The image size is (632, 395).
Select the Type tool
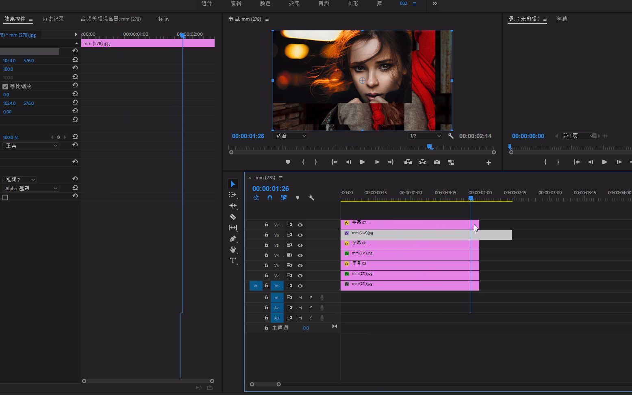click(x=233, y=260)
